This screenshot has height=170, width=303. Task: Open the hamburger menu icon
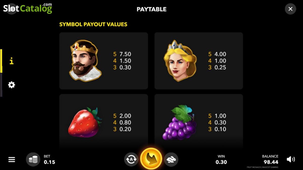pos(12,159)
